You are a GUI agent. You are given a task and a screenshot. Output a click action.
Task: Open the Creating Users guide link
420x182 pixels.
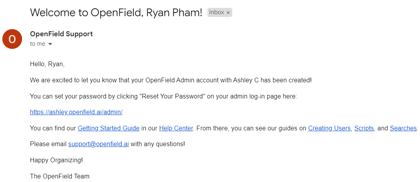pos(329,128)
